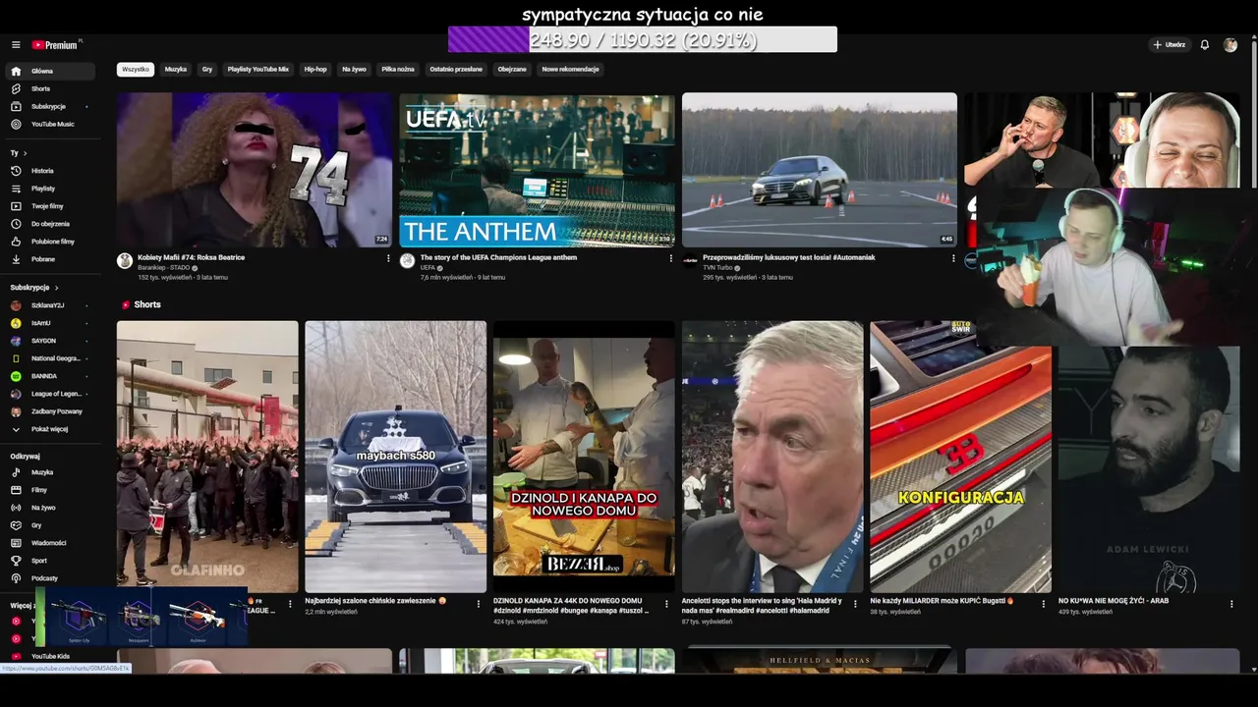Open the notifications bell
This screenshot has width=1258, height=707.
click(x=1205, y=45)
